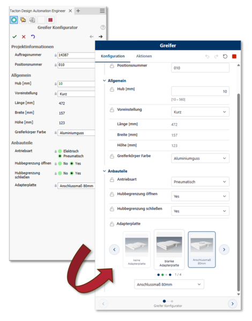
Task: Open Hubbegrenzung schließen dropdown in Greifer
Action: tap(200, 211)
